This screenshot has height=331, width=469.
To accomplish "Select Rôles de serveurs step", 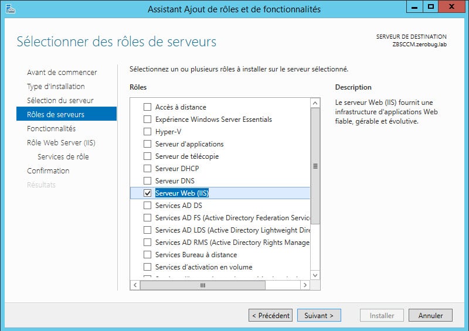I will (66, 114).
